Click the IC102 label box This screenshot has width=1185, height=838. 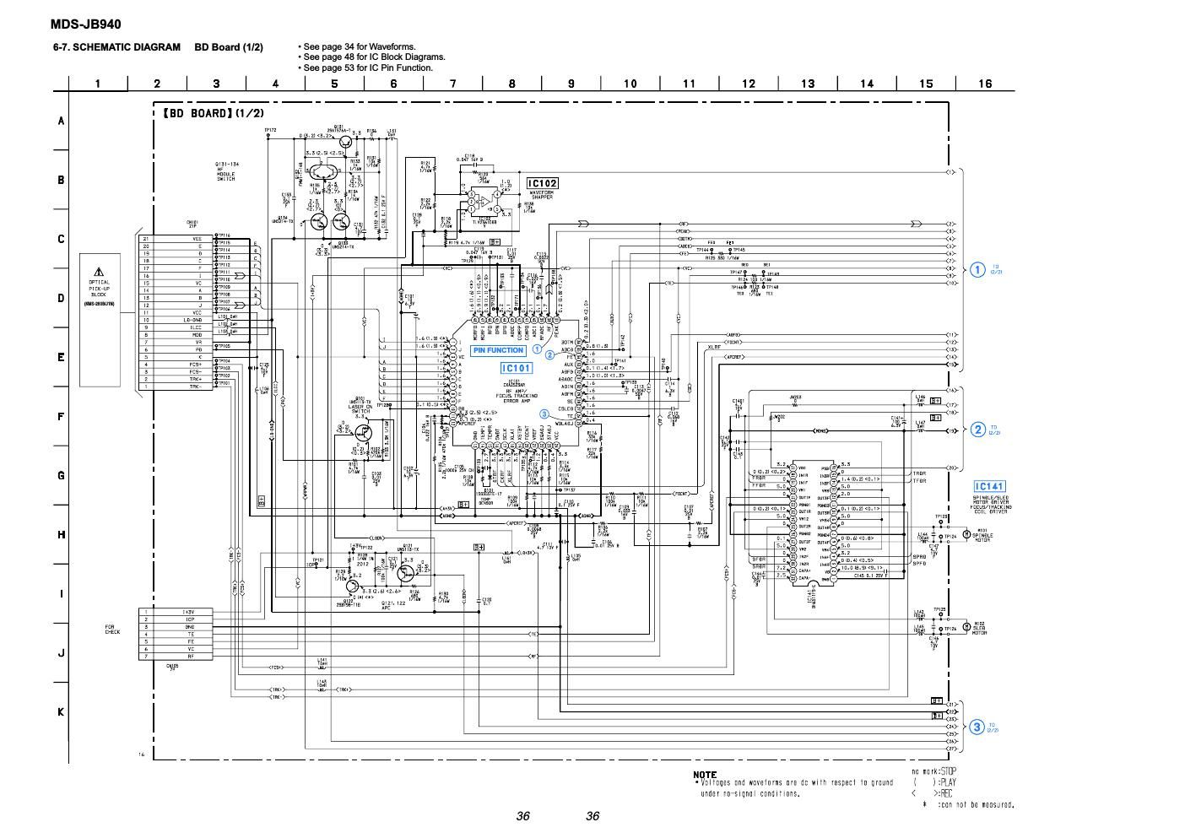[x=543, y=183]
